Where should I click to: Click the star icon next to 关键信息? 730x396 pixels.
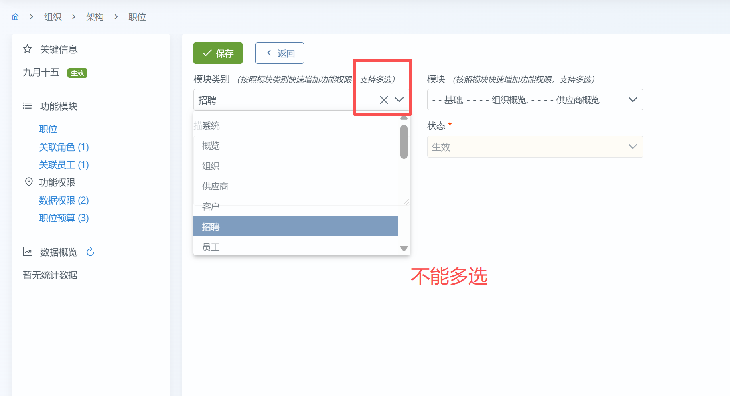coord(27,49)
